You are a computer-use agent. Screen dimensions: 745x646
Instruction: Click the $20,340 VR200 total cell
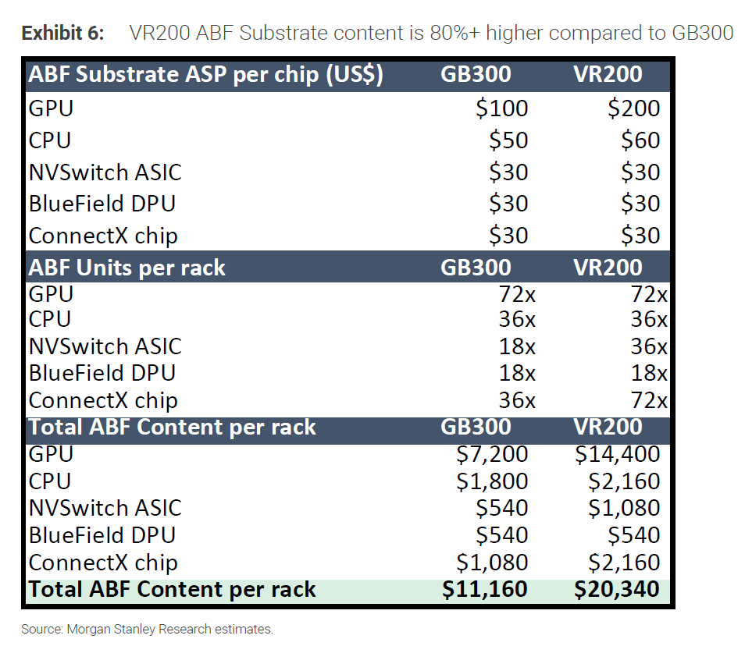[617, 590]
